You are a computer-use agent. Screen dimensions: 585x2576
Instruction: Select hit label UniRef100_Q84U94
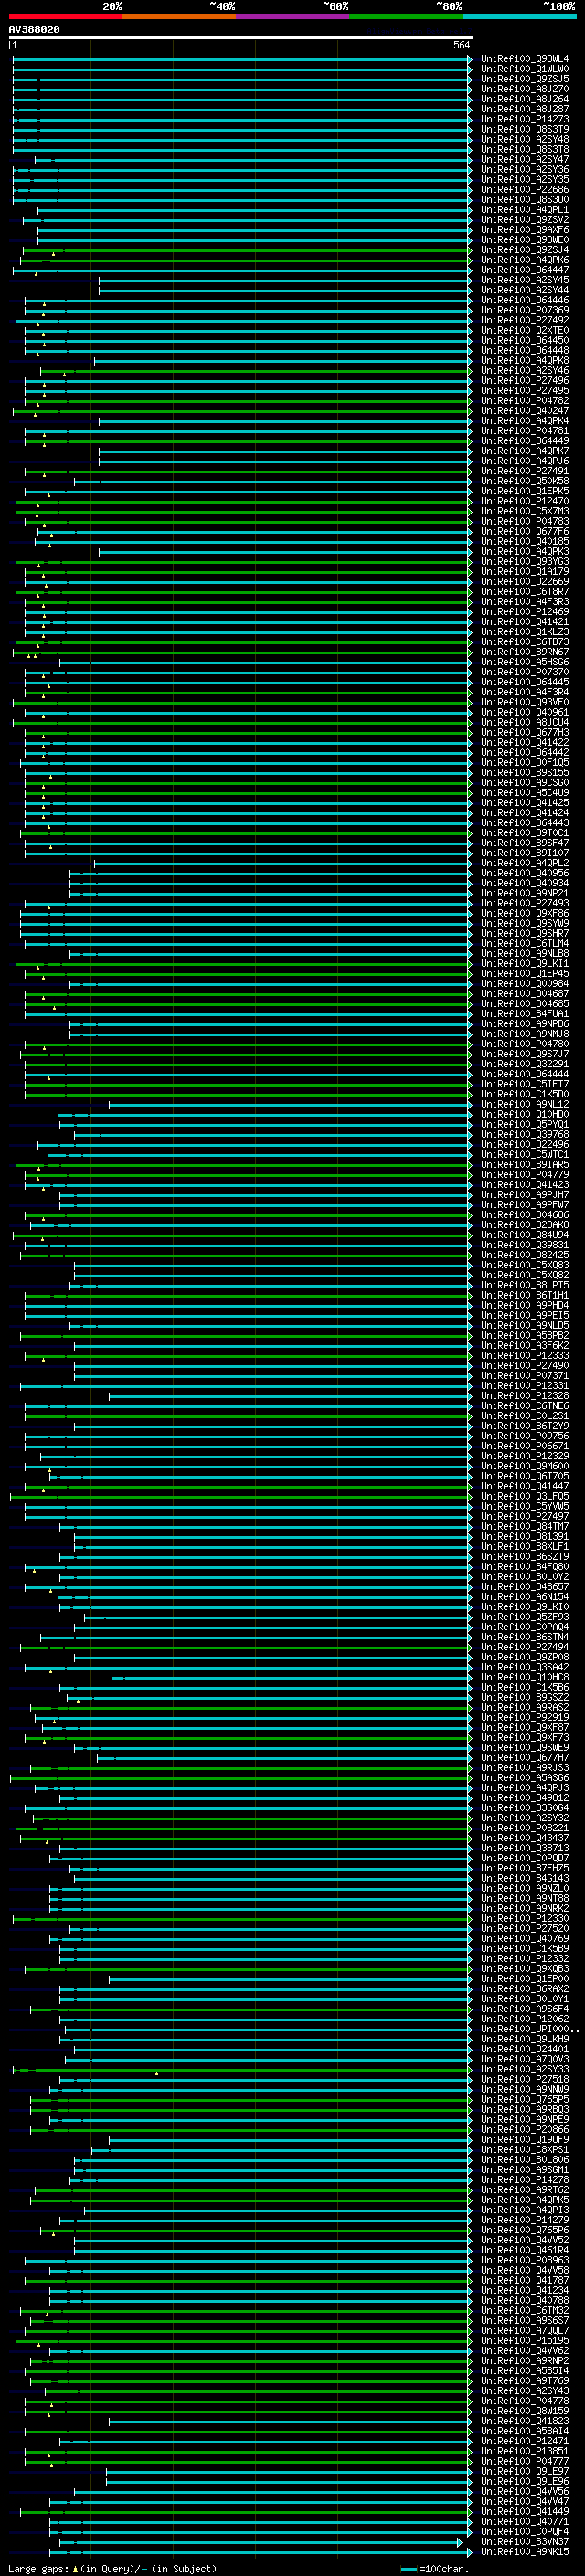[x=524, y=1234]
